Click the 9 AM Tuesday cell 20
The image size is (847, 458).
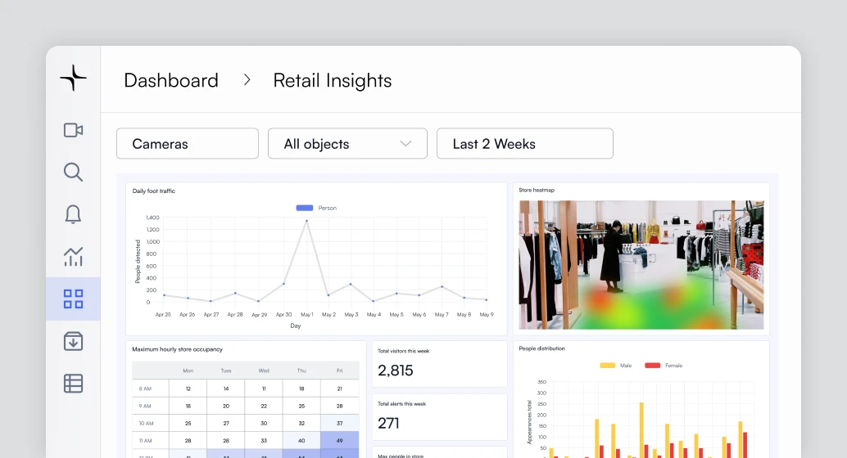point(226,406)
